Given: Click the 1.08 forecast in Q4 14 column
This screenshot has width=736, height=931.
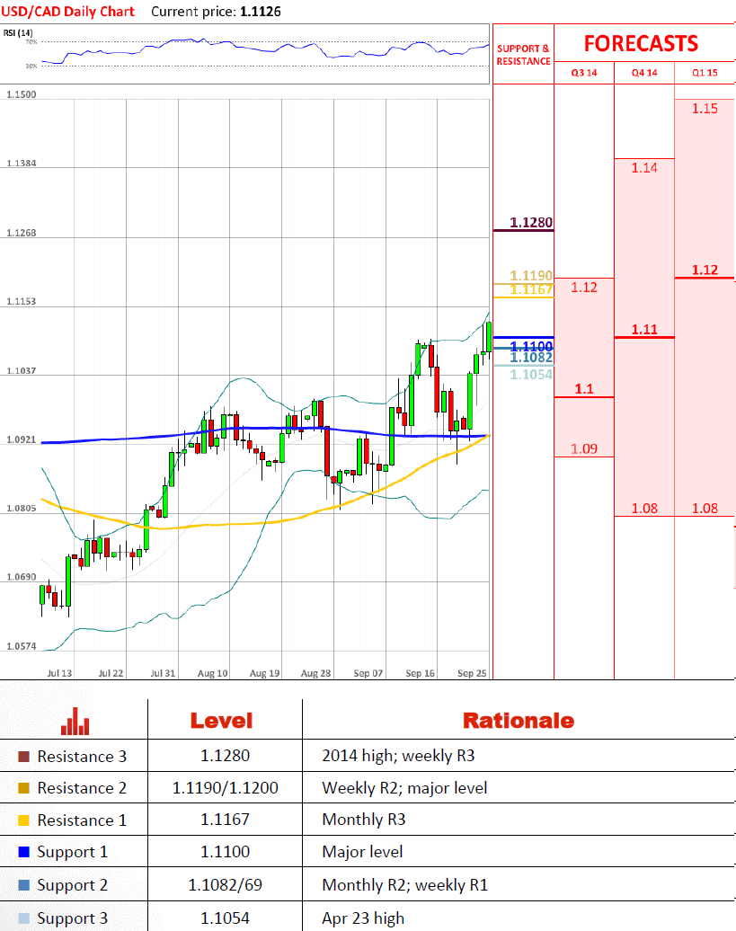Looking at the screenshot, I should point(644,509).
